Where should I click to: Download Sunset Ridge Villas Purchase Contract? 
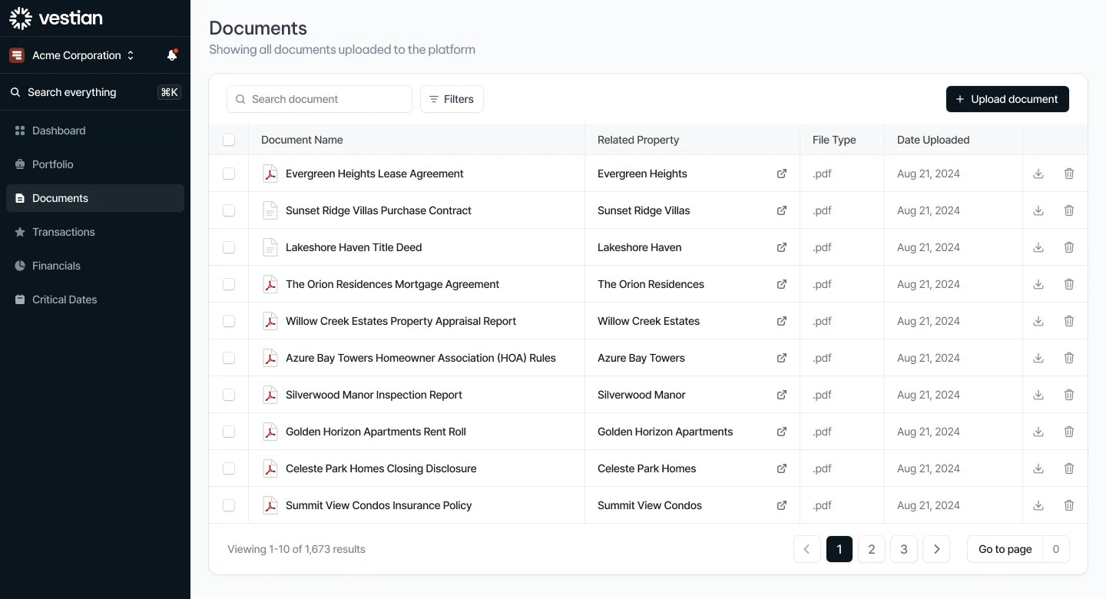pyautogui.click(x=1038, y=210)
